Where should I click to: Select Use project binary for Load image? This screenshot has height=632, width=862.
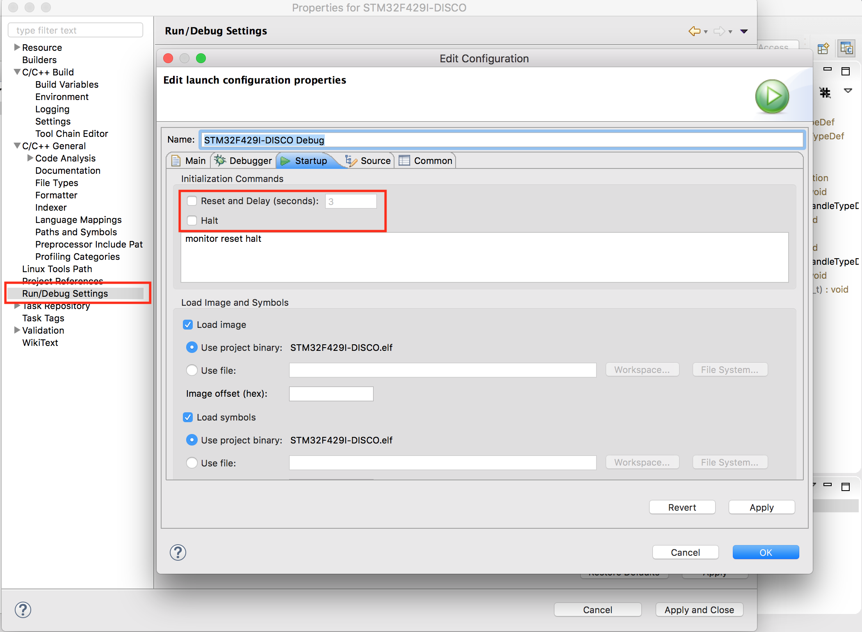pyautogui.click(x=192, y=348)
